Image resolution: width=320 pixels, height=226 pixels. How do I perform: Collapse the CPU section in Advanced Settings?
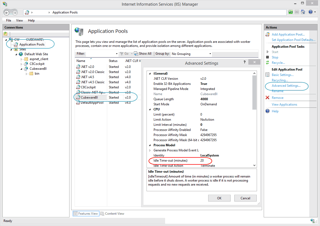150,109
